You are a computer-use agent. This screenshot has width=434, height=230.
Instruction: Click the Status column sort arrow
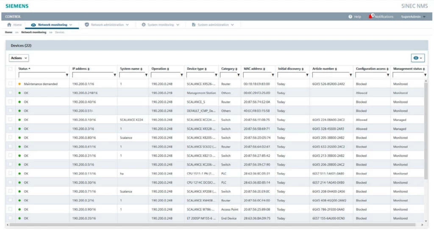click(x=30, y=68)
